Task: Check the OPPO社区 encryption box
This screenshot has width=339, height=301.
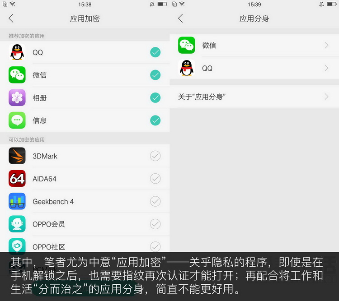Action: (x=155, y=246)
